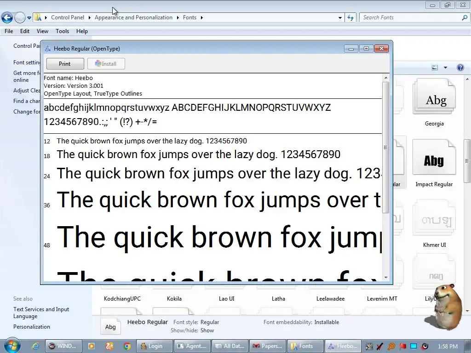This screenshot has width=471, height=353.
Task: Expand the arrow after Appearance and Personalization
Action: click(x=178, y=17)
